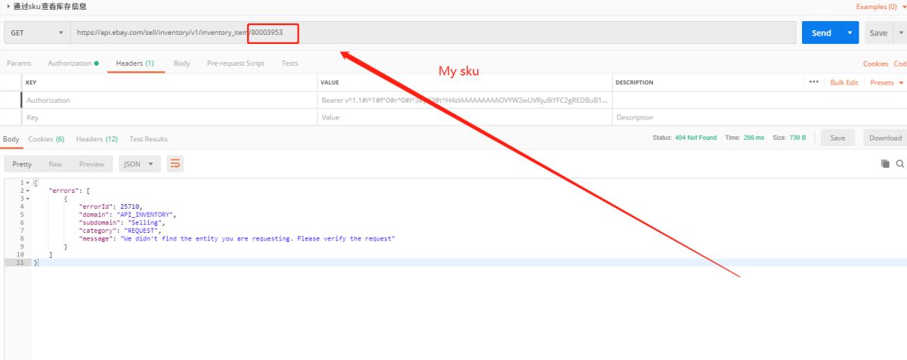Switch to the Params tab

tap(19, 64)
